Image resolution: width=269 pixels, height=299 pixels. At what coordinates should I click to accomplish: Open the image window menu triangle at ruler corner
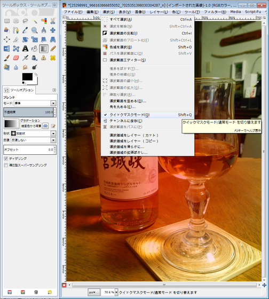pyautogui.click(x=64, y=17)
